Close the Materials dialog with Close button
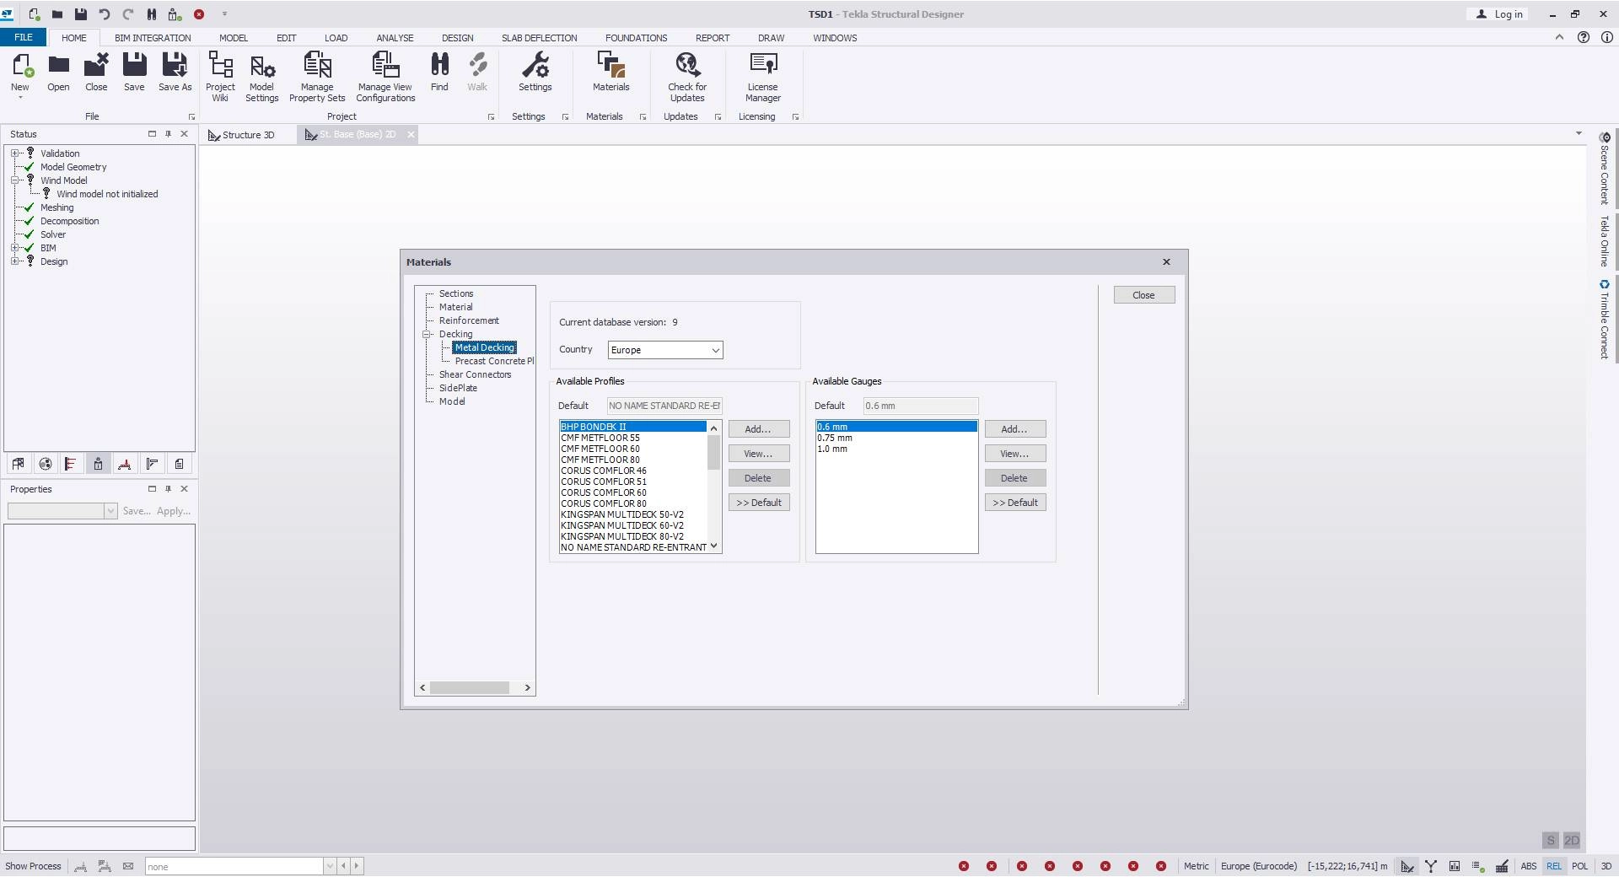 1143,295
